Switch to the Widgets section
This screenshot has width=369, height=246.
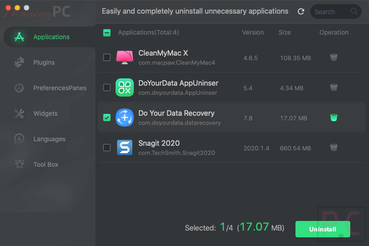45,113
